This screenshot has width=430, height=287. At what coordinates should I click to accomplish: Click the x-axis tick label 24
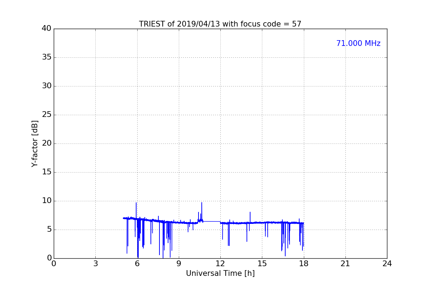pos(387,264)
